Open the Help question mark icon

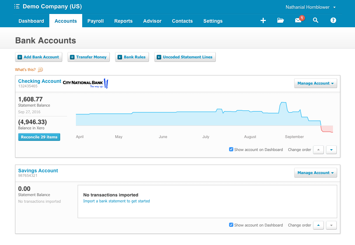(333, 21)
